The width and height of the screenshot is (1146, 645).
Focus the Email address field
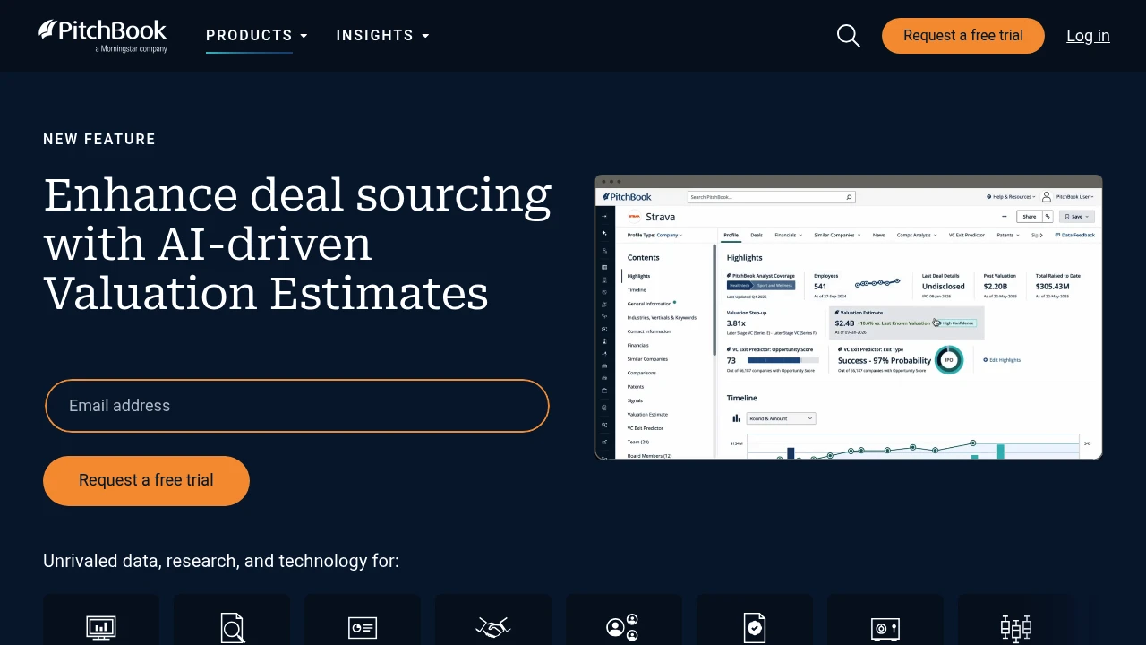297,406
